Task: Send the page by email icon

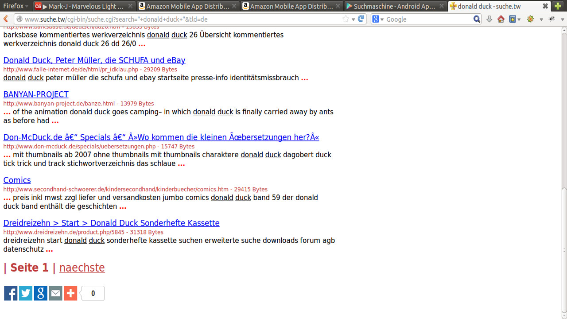Action: pos(55,293)
